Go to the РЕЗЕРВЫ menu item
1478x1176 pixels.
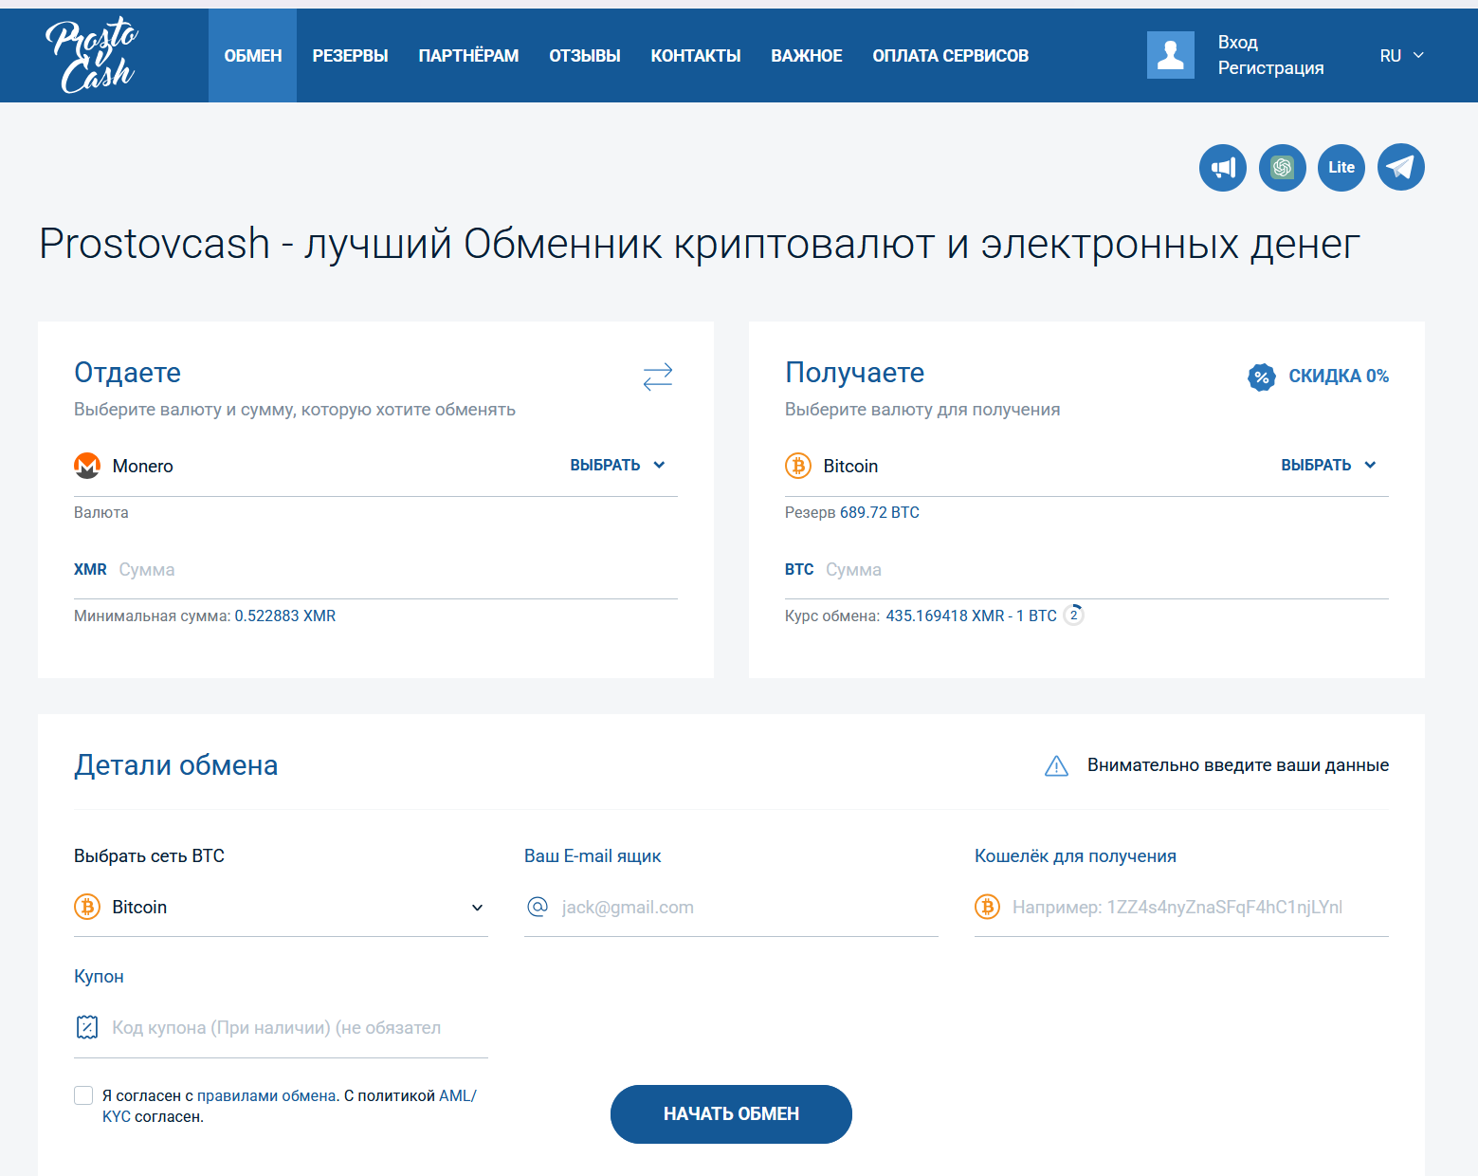350,56
